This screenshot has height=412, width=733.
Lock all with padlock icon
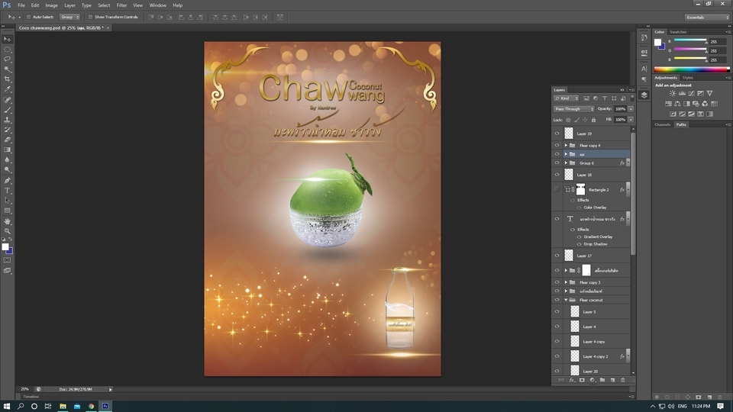[594, 120]
